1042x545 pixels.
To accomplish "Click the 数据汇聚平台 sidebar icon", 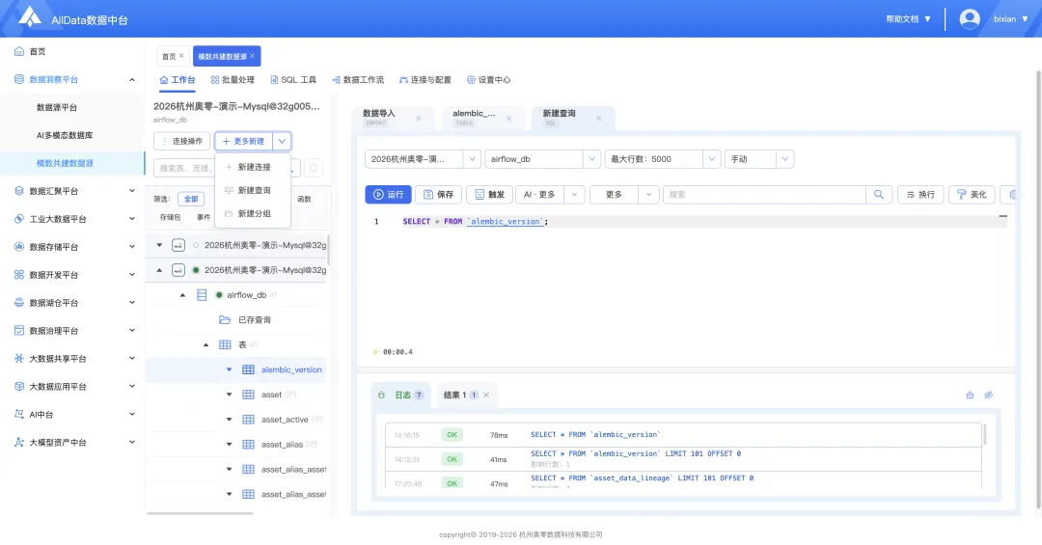I will [19, 191].
